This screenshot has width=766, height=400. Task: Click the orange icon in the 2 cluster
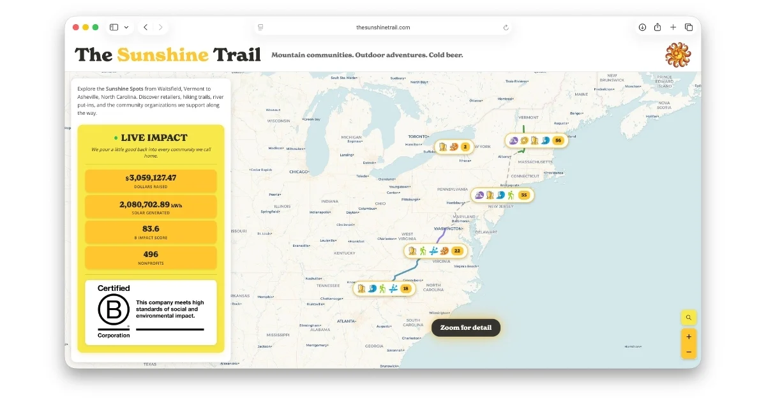[x=454, y=147]
